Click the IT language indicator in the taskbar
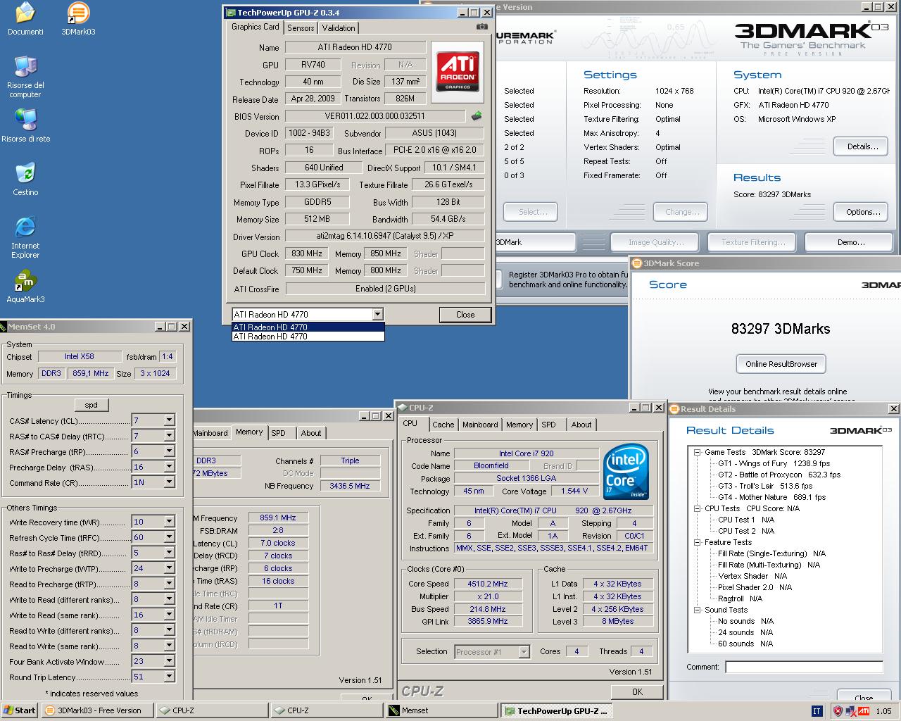The height and width of the screenshot is (721, 901). tap(817, 711)
